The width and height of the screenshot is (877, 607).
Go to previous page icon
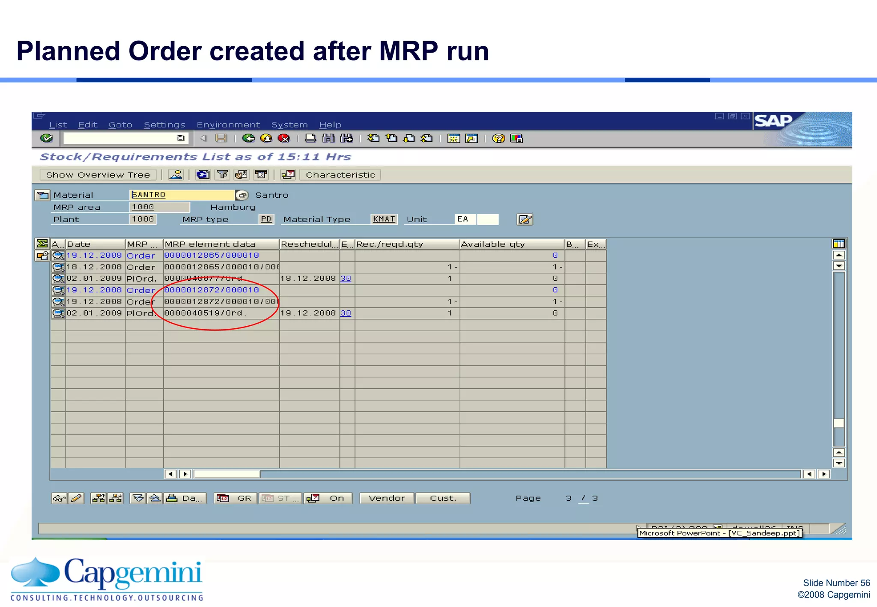[391, 138]
